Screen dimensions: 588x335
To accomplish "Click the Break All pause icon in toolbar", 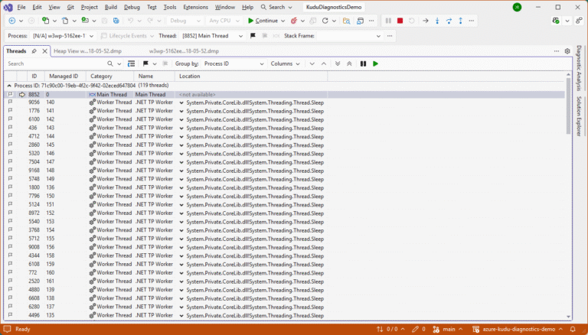I will tap(388, 21).
